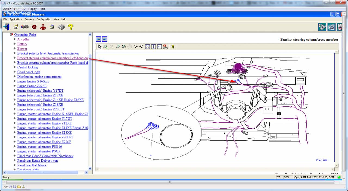Open help via yellow question mark
The image size is (348, 191).
(70, 27)
